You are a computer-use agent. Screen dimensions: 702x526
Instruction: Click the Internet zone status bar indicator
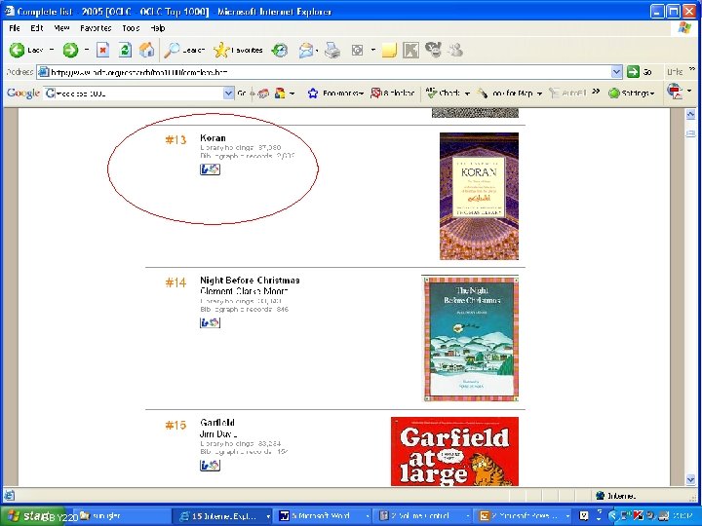pyautogui.click(x=615, y=496)
